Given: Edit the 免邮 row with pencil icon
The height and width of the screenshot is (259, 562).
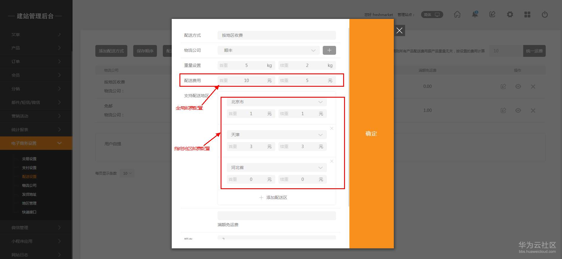Looking at the screenshot, I should 503,110.
